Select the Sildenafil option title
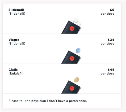Image resolution: width=126 pixels, height=112 pixels. (16, 10)
